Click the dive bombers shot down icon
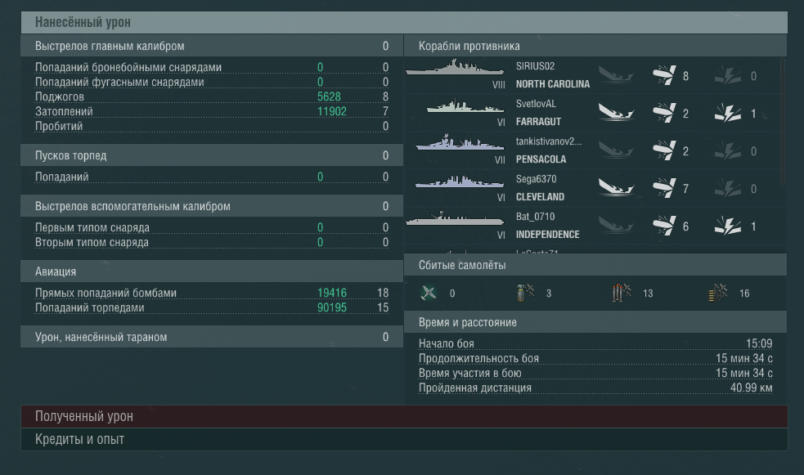The height and width of the screenshot is (475, 804). coord(525,293)
